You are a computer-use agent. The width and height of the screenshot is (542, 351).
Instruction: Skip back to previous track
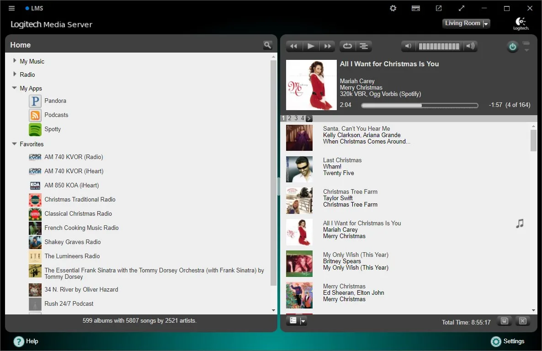tap(294, 46)
